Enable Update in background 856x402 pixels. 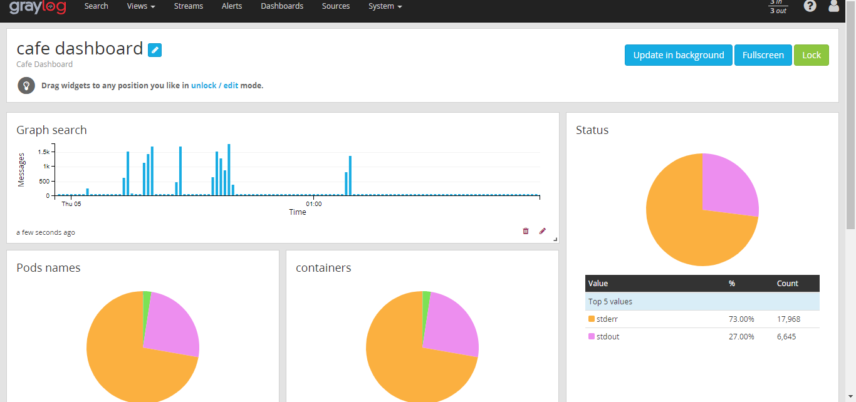point(678,55)
